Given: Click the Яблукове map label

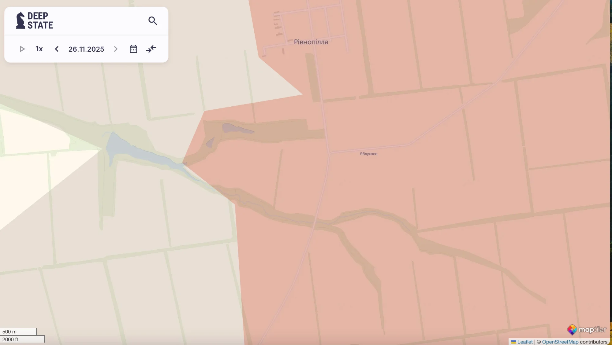Looking at the screenshot, I should (x=368, y=154).
